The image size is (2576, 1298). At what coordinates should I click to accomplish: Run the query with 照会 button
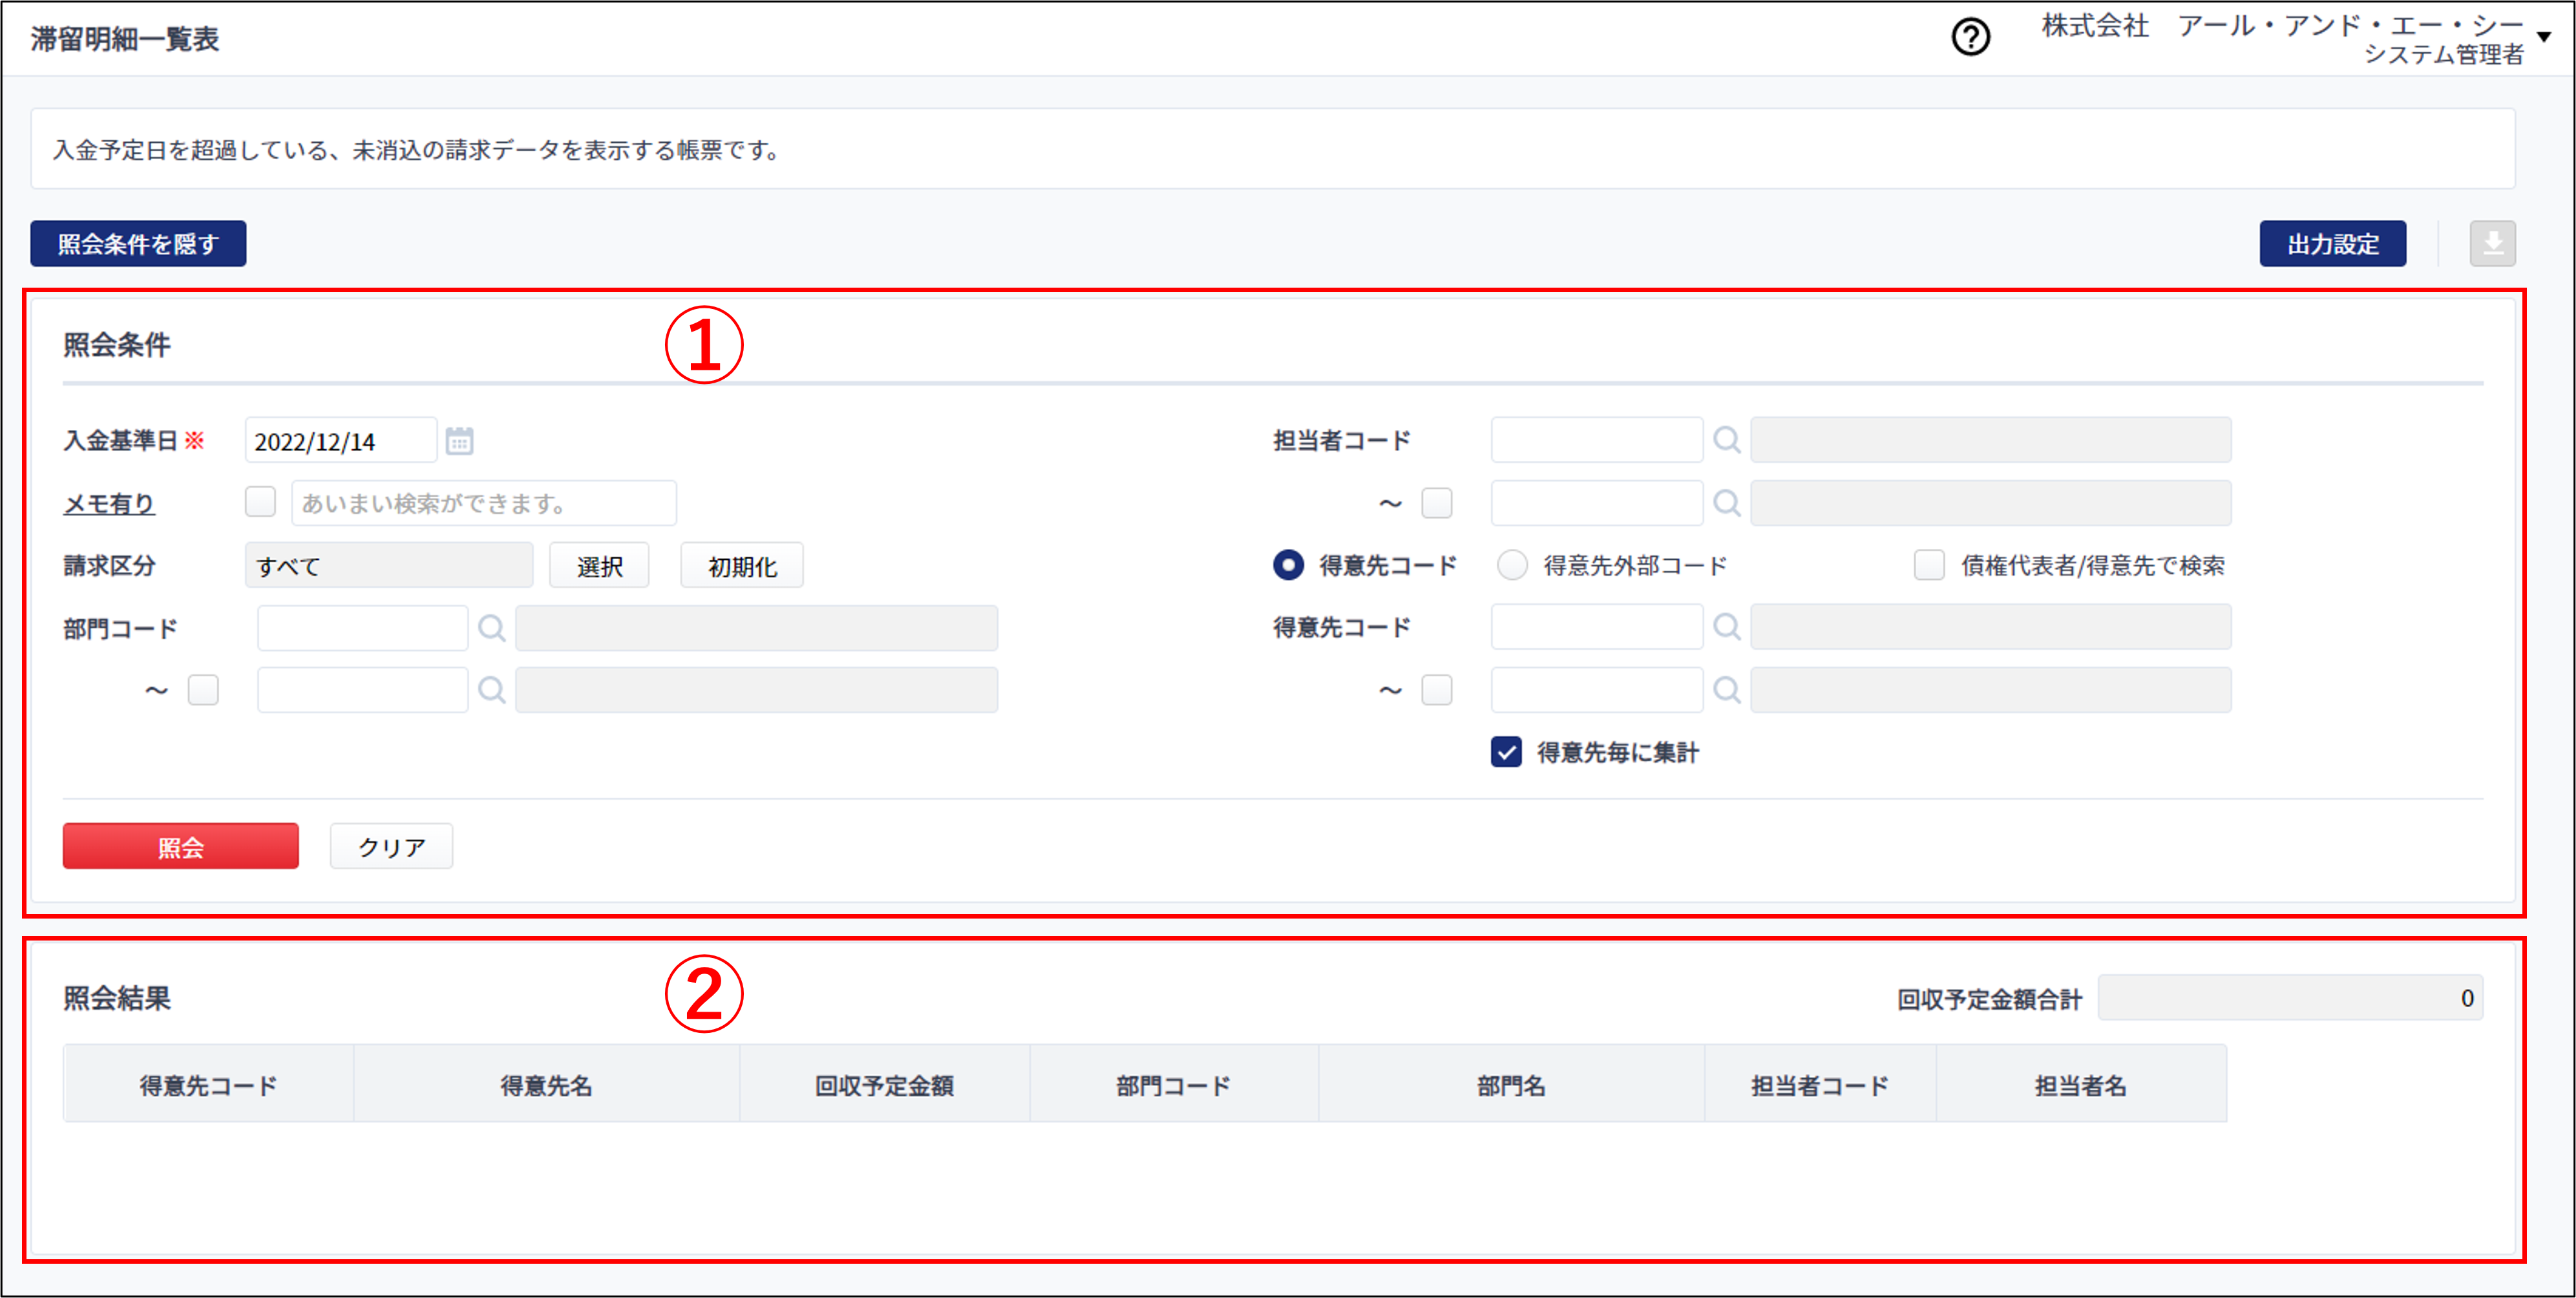coord(181,847)
